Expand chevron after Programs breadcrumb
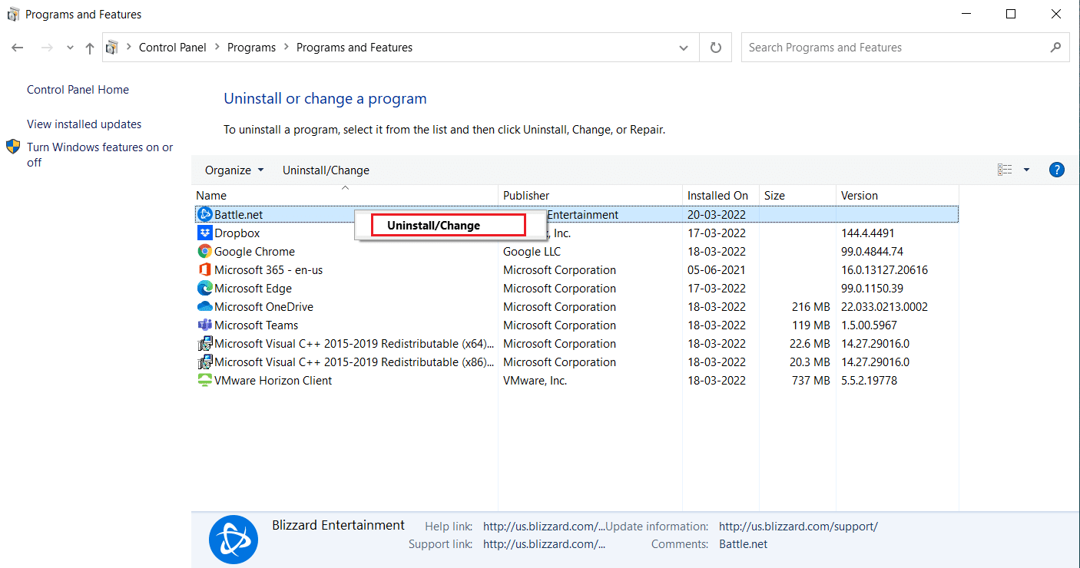The width and height of the screenshot is (1080, 568). click(x=286, y=48)
